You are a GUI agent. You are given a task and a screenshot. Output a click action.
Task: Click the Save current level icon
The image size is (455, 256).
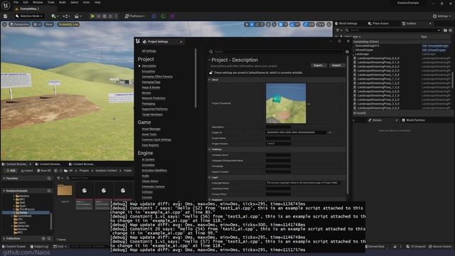[5, 16]
